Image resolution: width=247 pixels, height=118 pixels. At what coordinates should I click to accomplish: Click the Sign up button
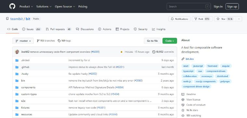pos(232,6)
